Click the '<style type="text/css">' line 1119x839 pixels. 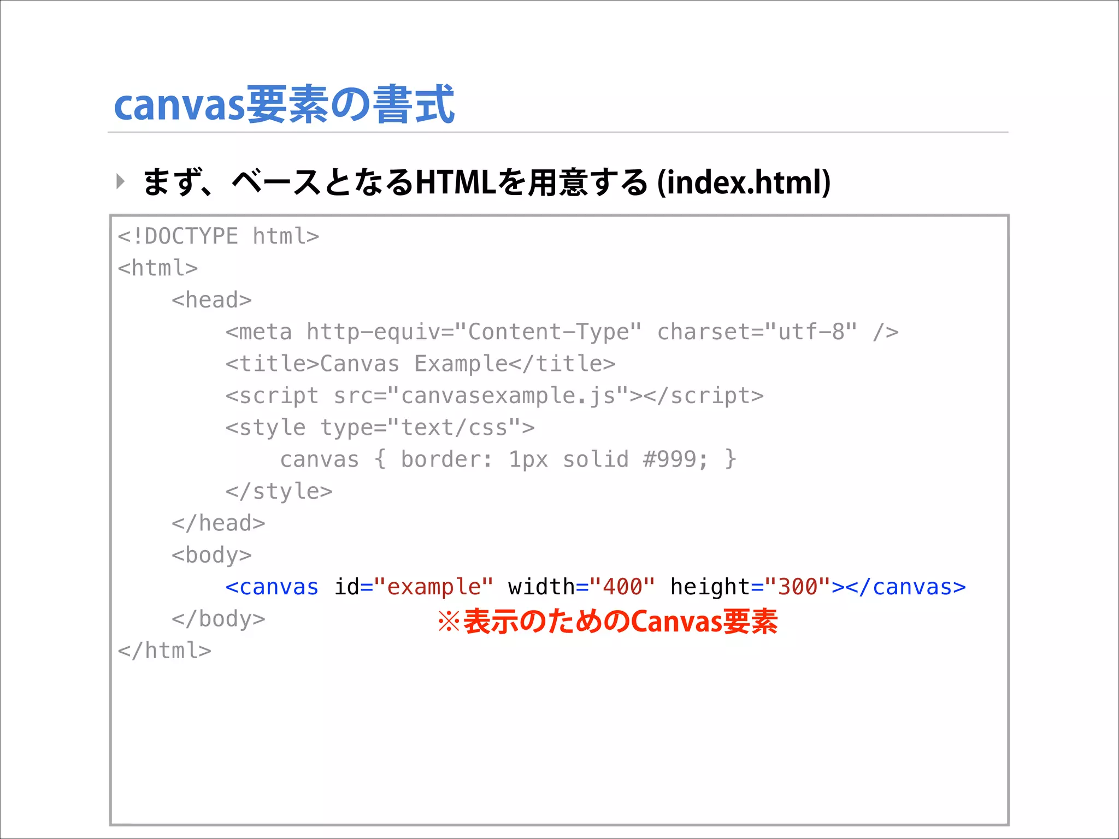pyautogui.click(x=380, y=428)
